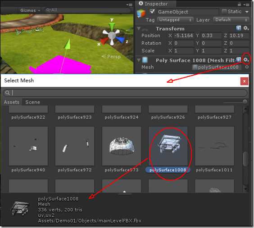Click the Mesh Filter component icon
Screen dimensions: 254x228
click(145, 60)
